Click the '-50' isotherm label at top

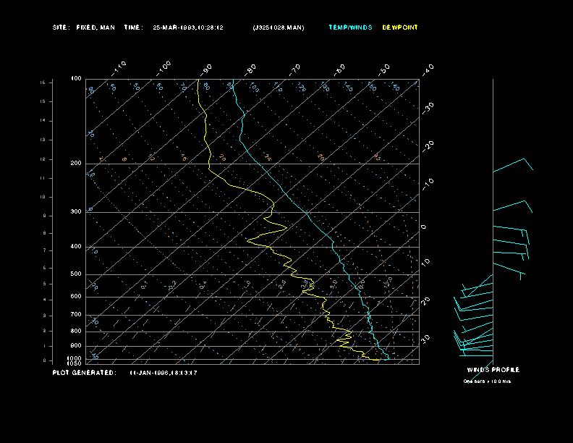383,69
